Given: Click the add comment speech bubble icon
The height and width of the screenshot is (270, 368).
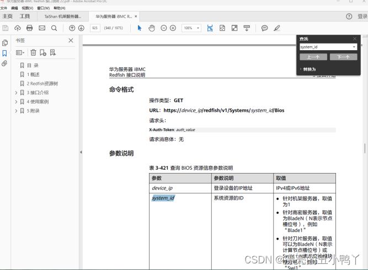Looking at the screenshot, I should coord(264,28).
